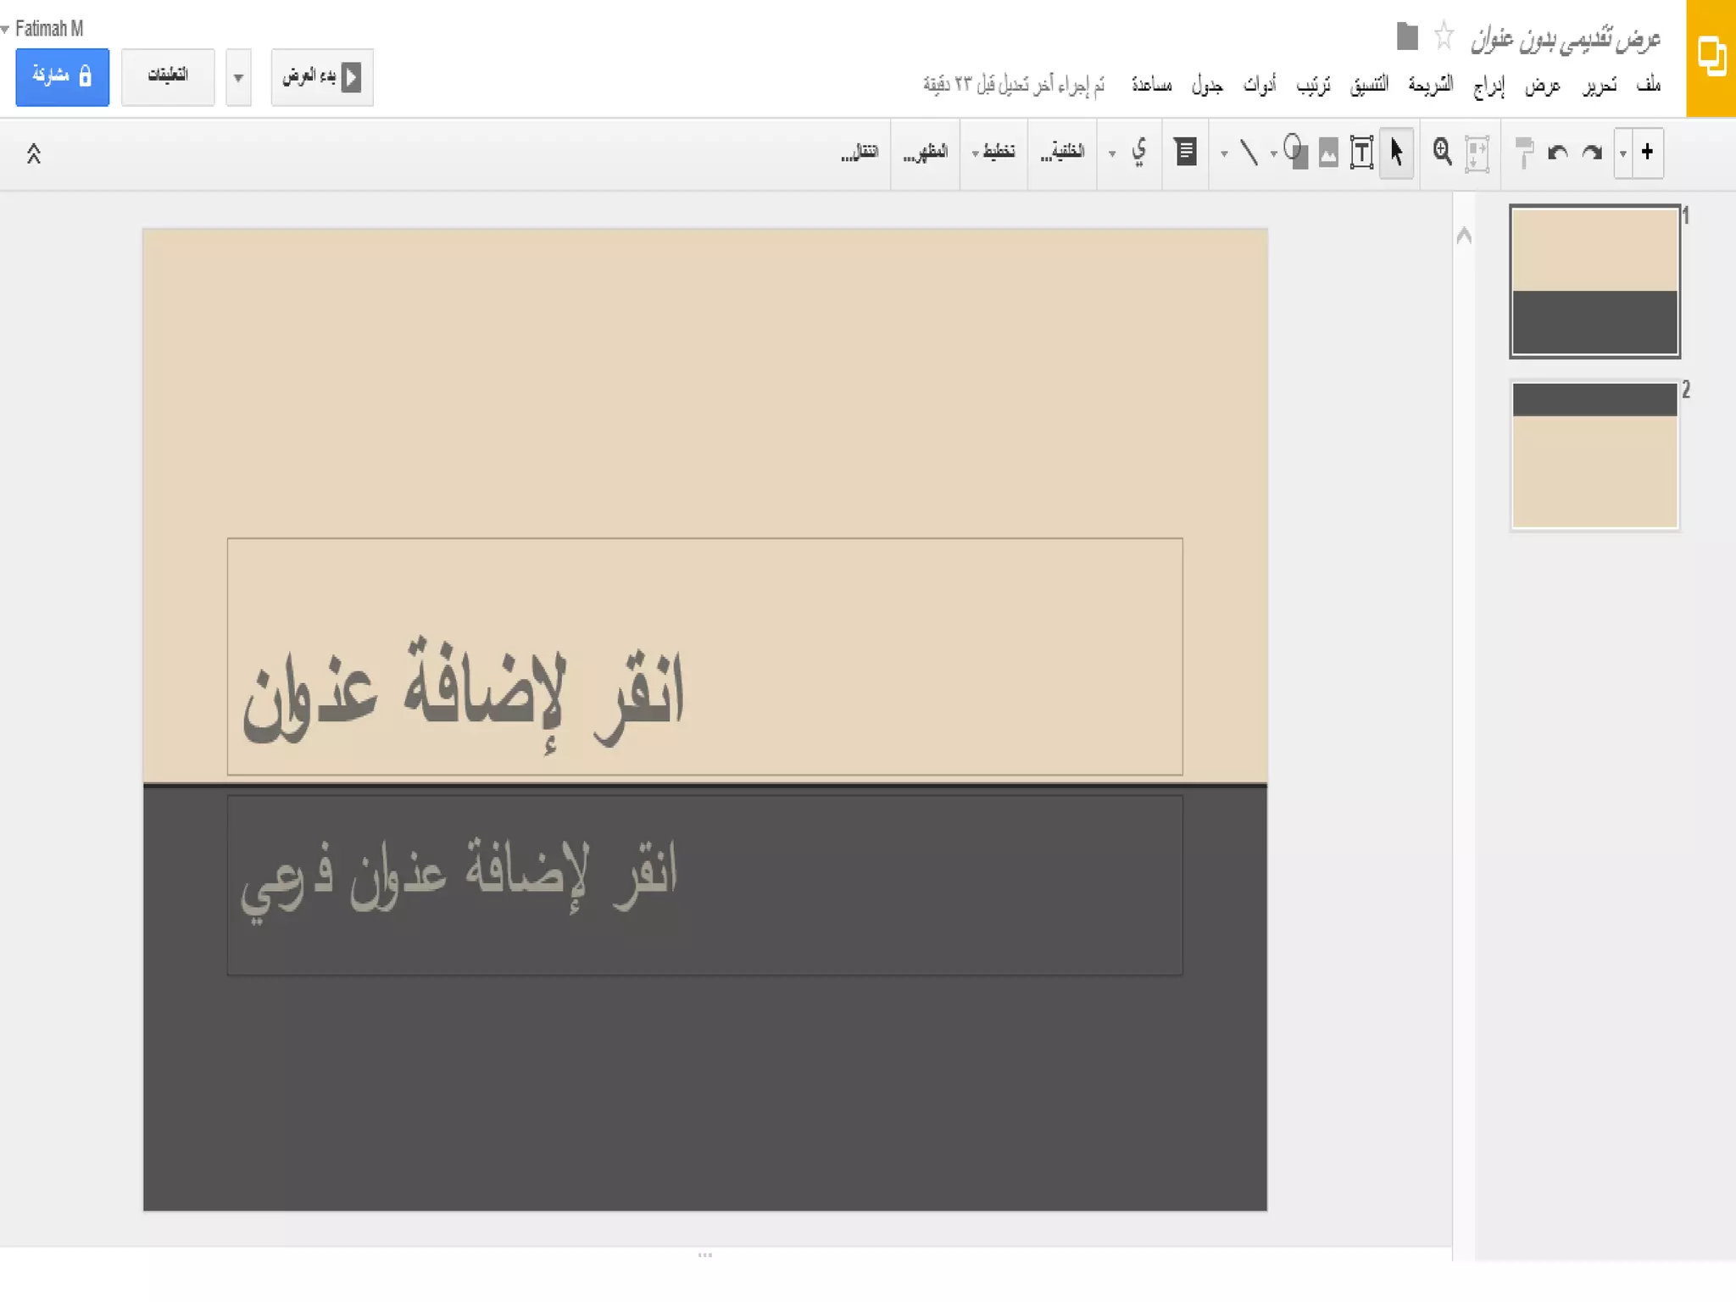
Task: Select slide 2 thumbnail
Action: coord(1594,455)
